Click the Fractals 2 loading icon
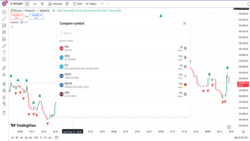 (22, 22)
